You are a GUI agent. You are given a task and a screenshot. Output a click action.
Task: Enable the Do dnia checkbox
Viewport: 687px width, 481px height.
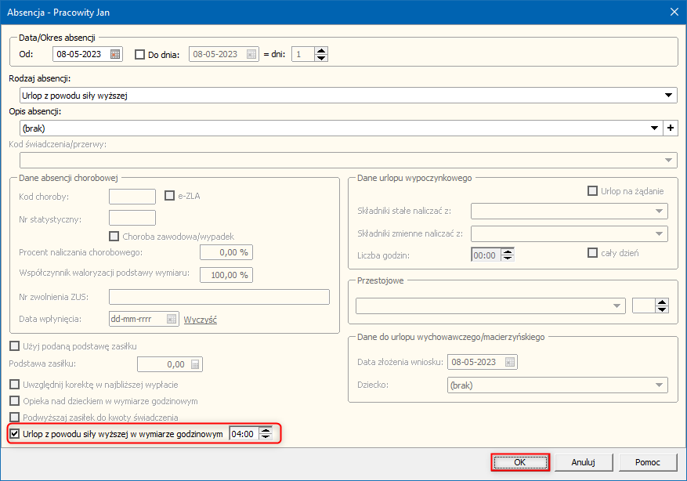tap(140, 55)
